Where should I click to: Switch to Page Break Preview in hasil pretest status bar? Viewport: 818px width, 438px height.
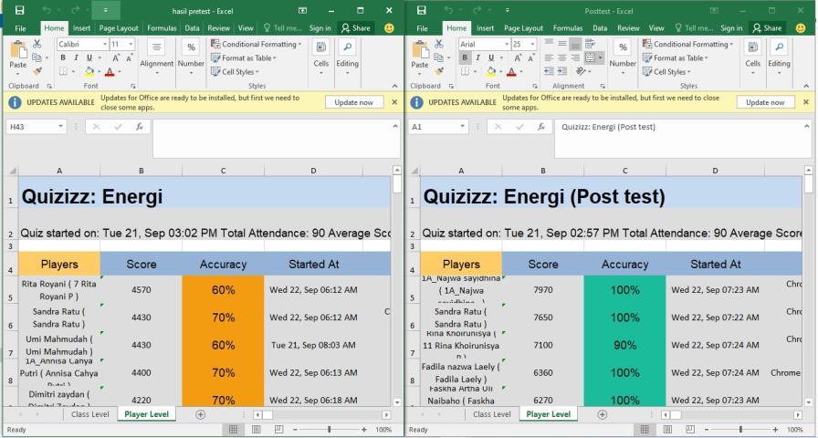279,430
